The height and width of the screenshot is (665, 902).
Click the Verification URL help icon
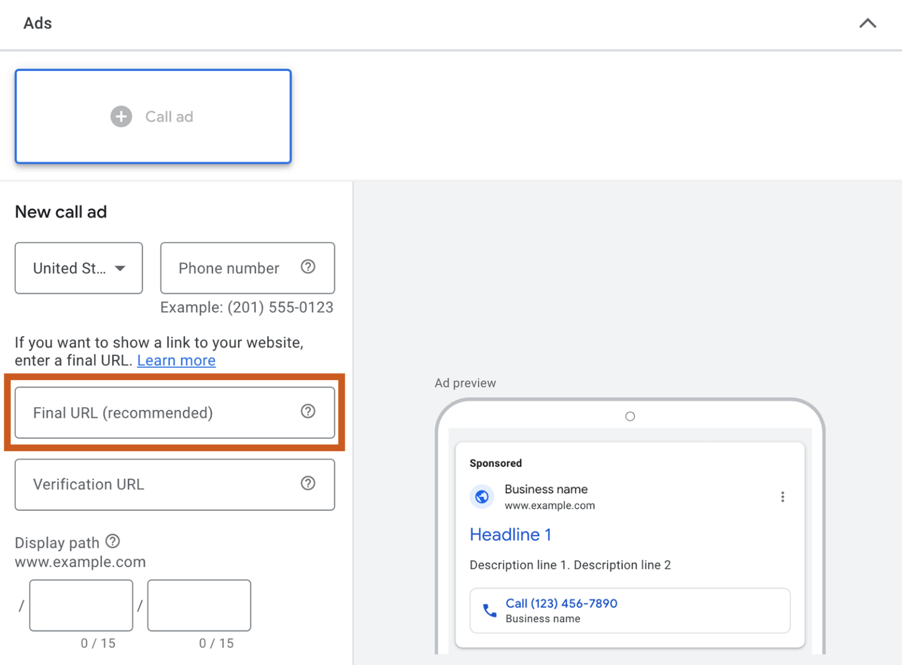pos(308,483)
